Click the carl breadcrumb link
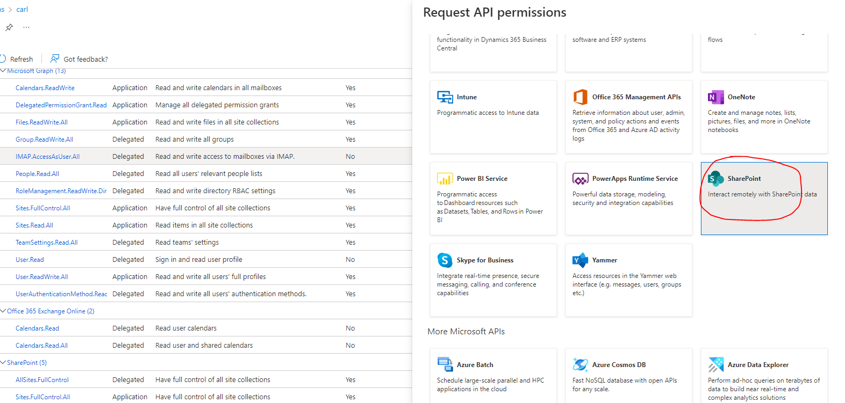The height and width of the screenshot is (403, 845). [x=22, y=9]
